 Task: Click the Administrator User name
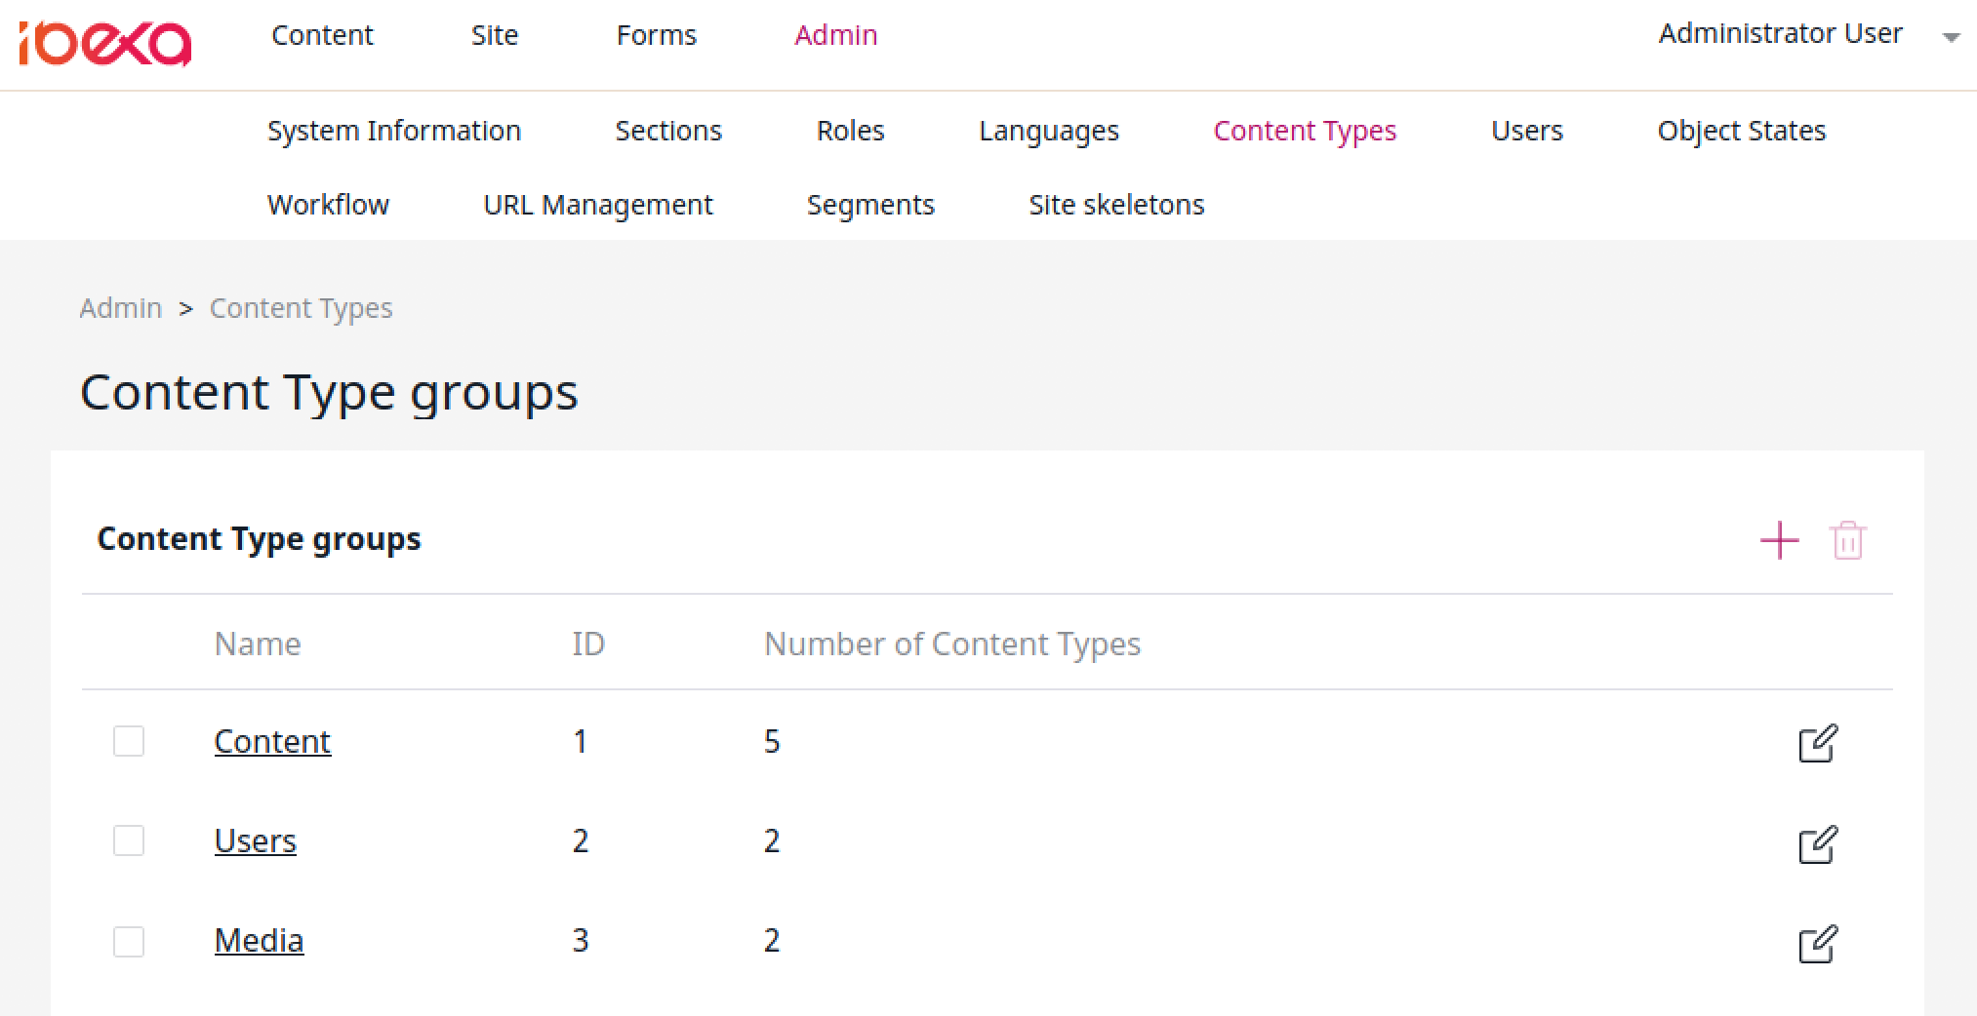1780,34
